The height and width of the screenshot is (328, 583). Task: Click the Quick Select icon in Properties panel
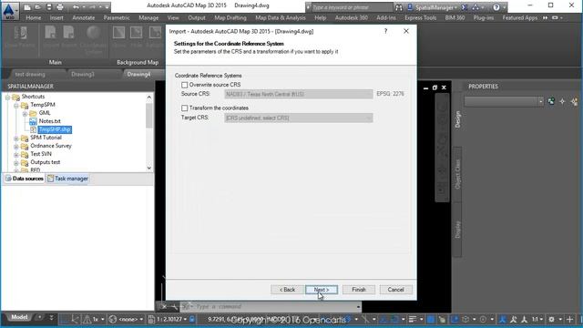point(574,101)
